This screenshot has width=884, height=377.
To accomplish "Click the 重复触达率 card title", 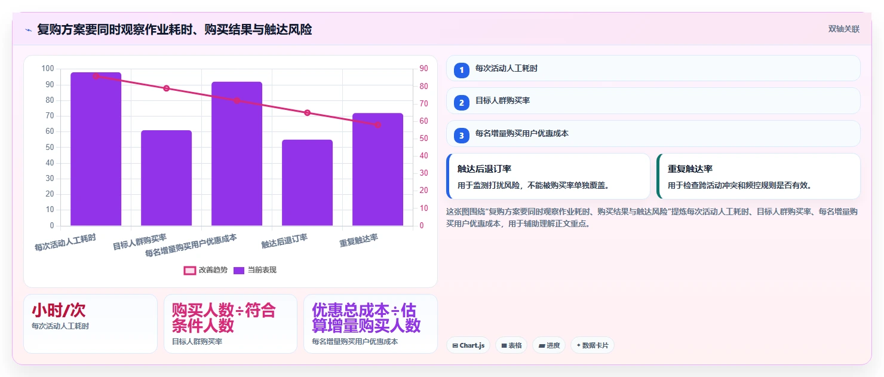I will pyautogui.click(x=690, y=169).
